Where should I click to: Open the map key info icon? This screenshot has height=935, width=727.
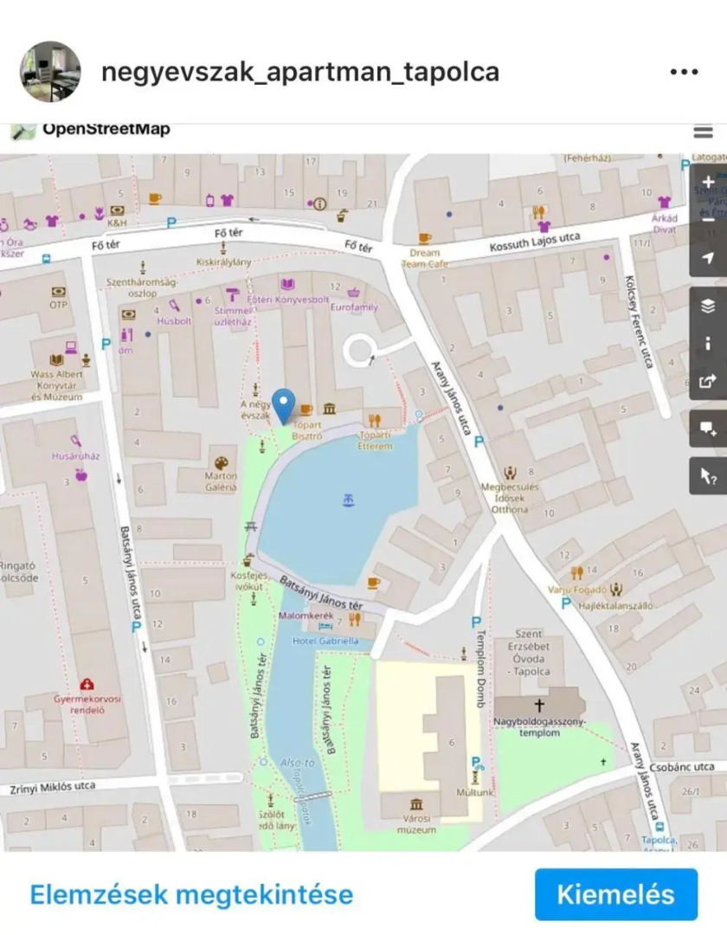[709, 343]
